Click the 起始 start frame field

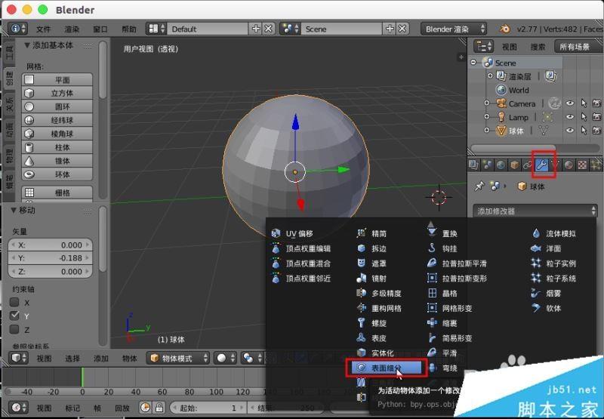pos(208,408)
